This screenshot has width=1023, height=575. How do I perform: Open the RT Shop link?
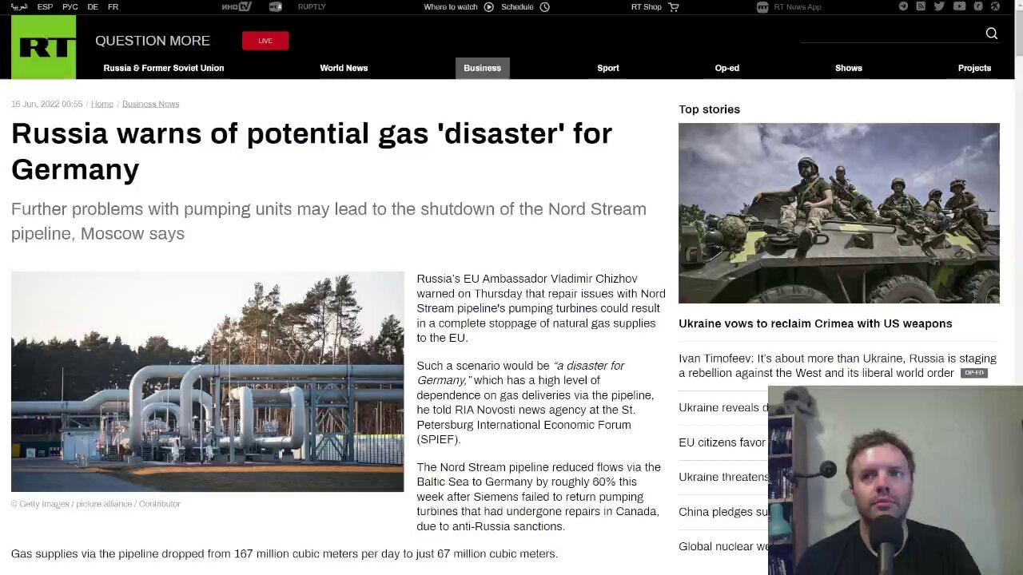pyautogui.click(x=647, y=6)
